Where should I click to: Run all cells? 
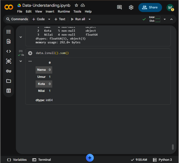point(78,19)
